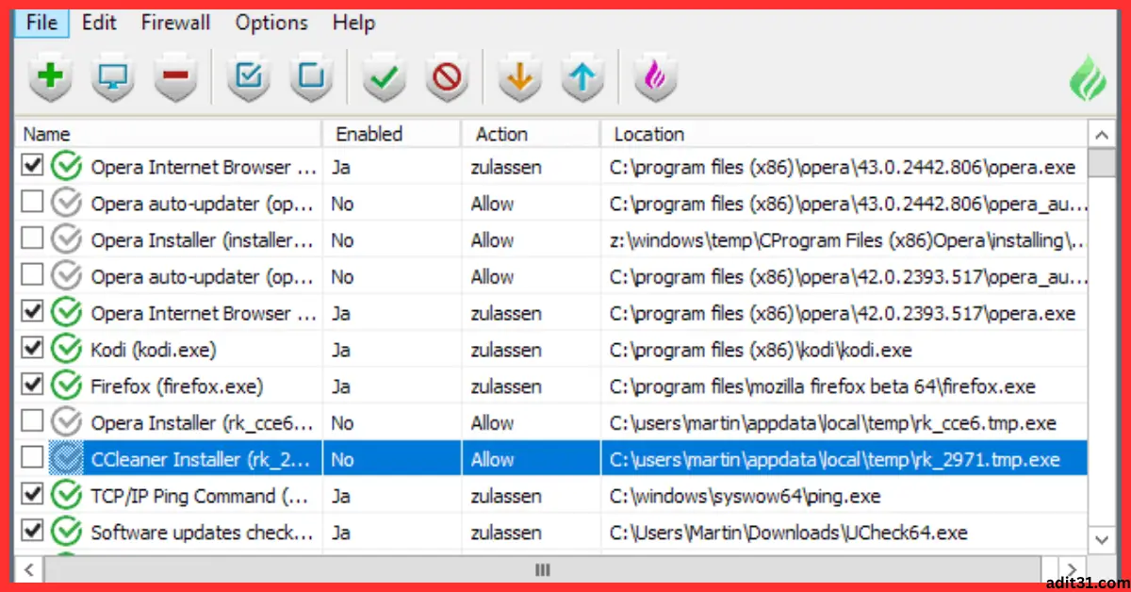
Task: Check the Opera Installer (rk_cce6 row checkbox
Action: click(33, 422)
